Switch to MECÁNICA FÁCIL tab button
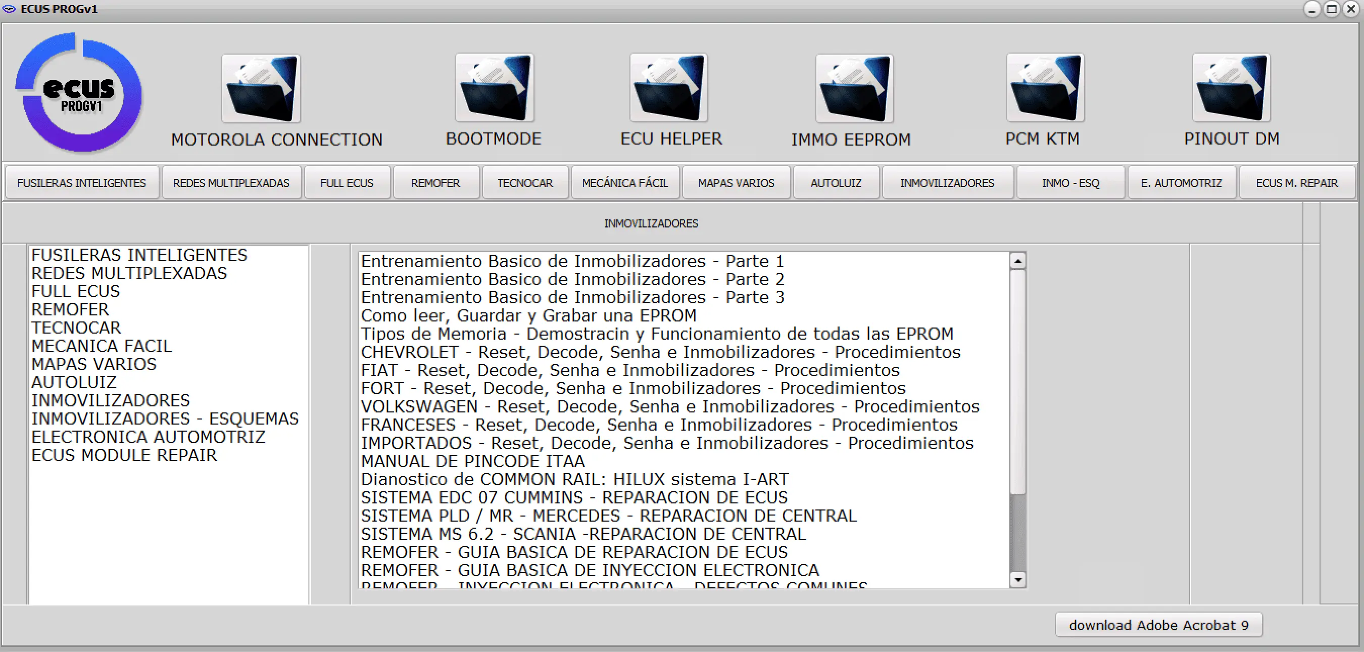 point(625,183)
